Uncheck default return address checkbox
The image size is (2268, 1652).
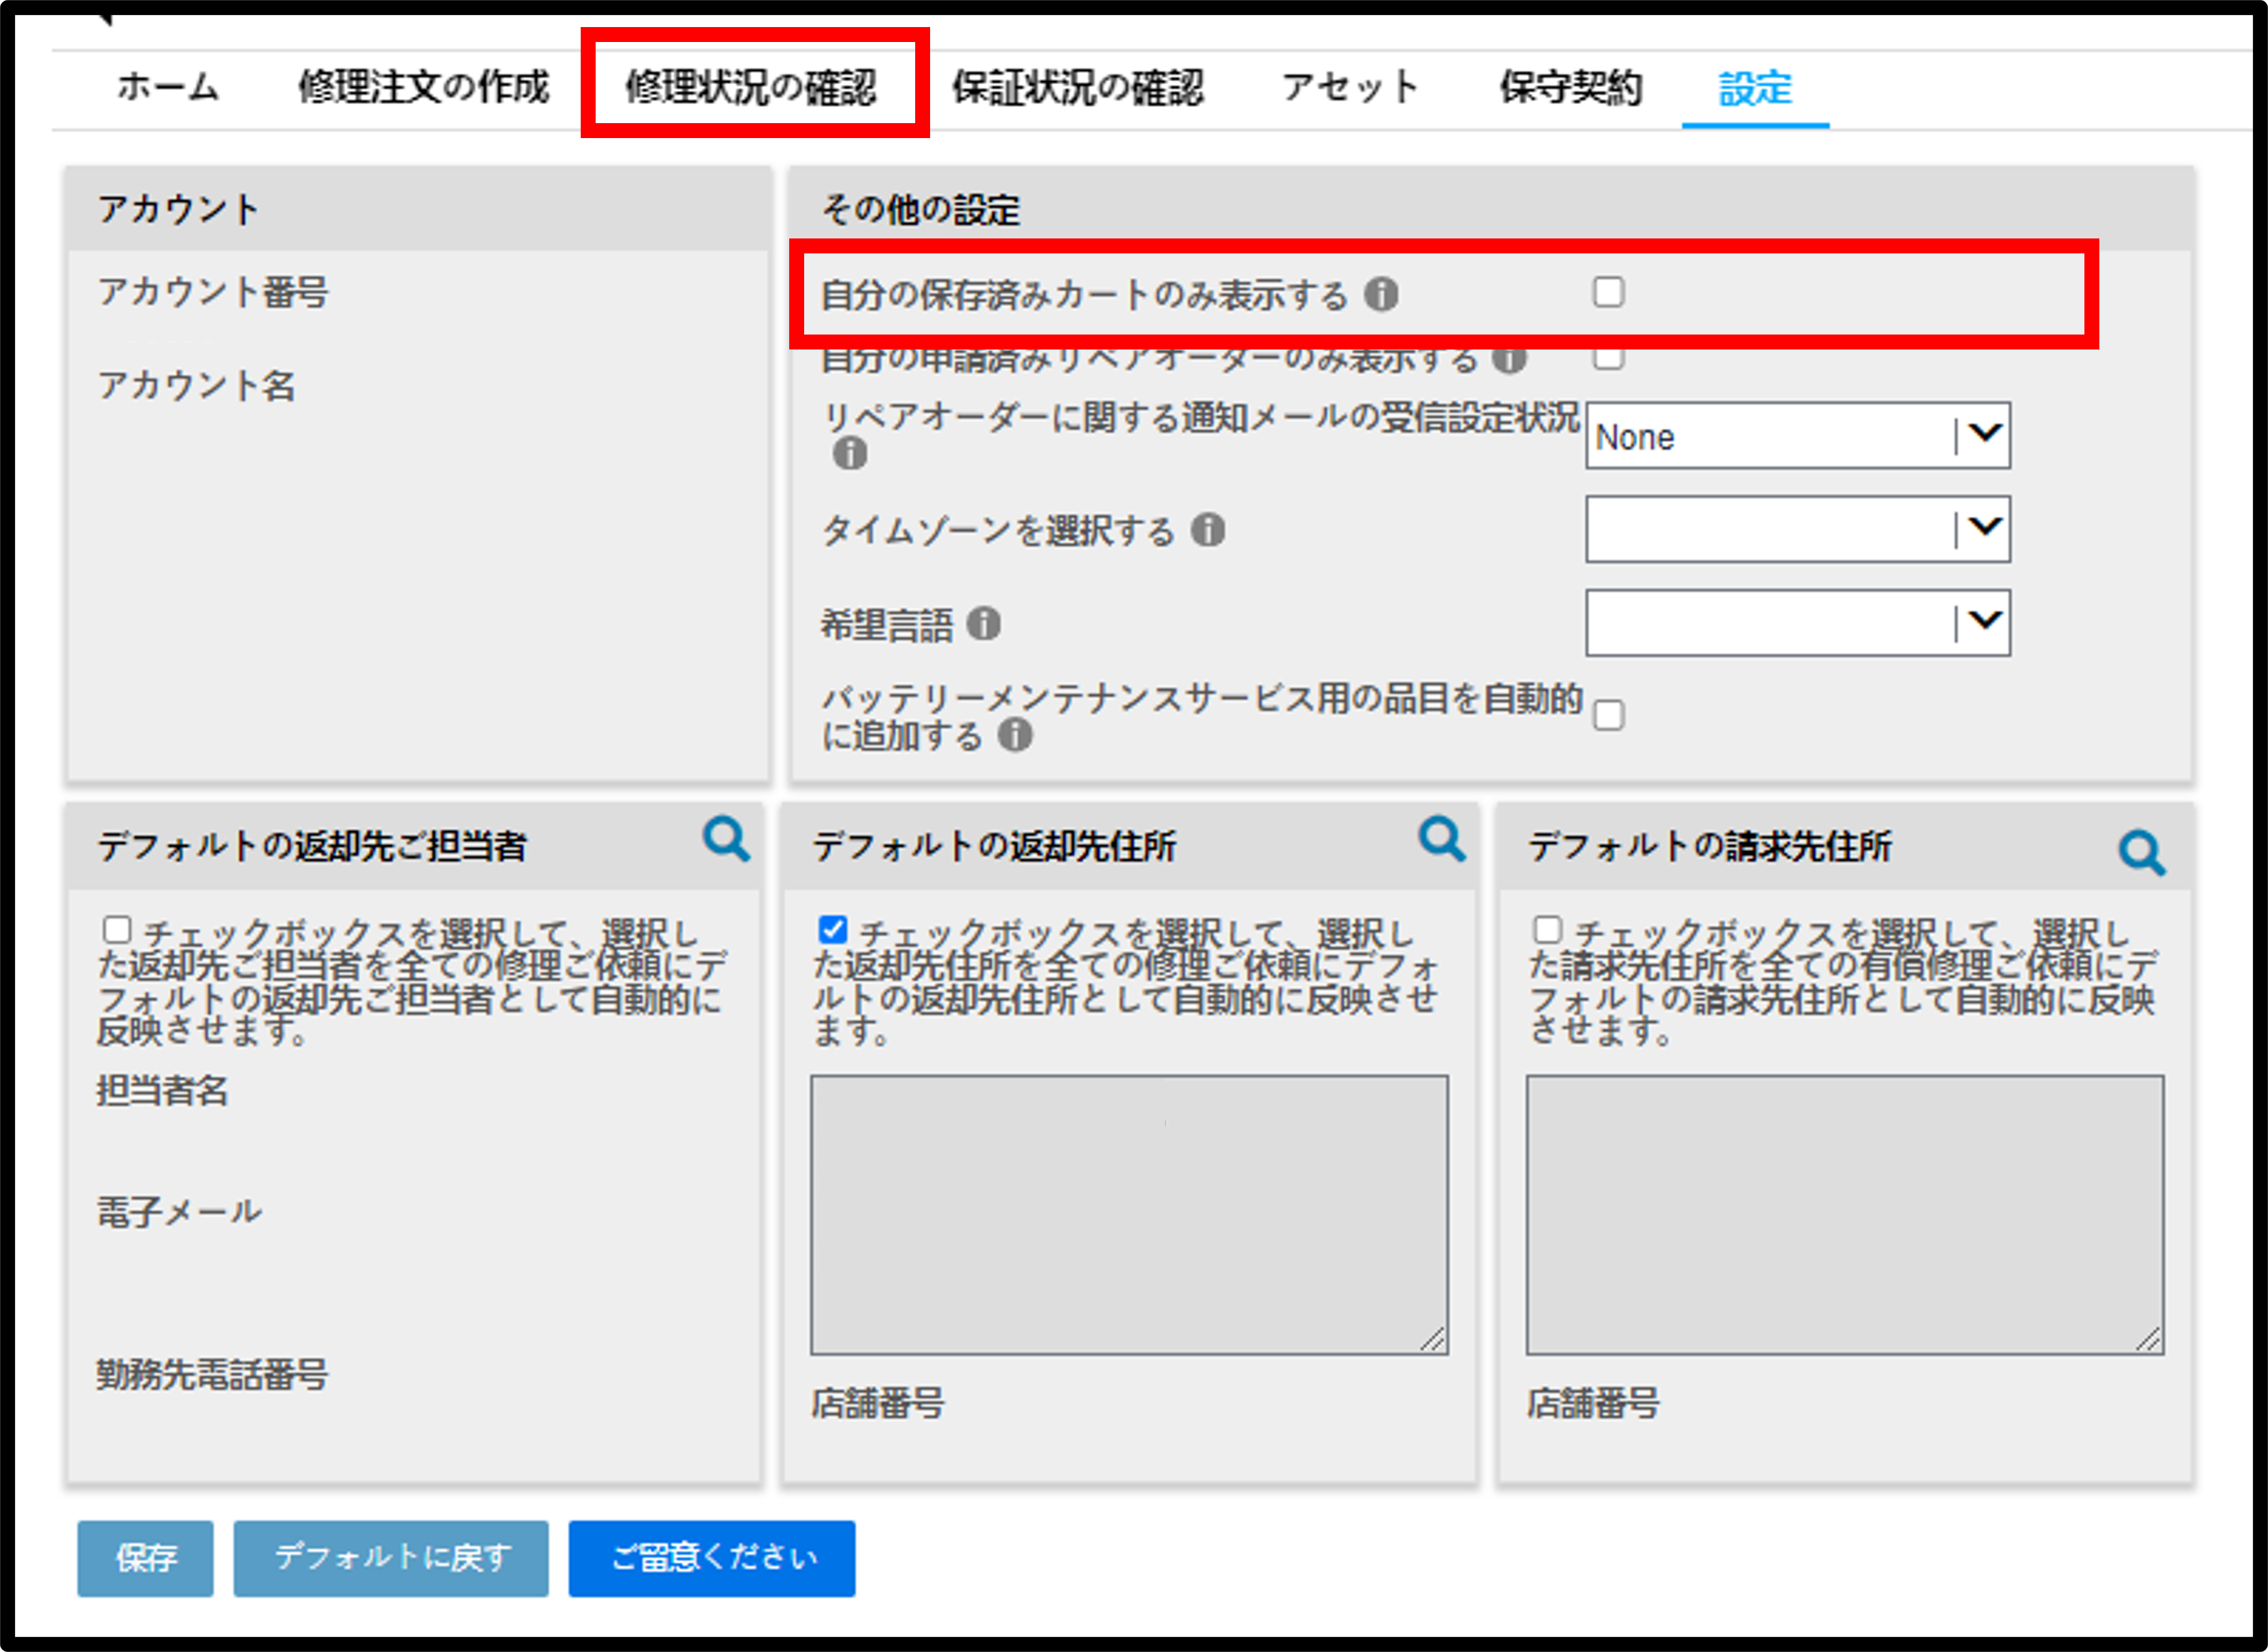(x=832, y=930)
